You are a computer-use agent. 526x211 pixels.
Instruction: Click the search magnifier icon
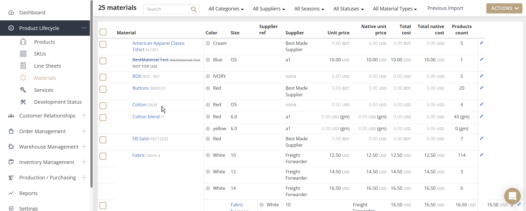click(x=194, y=9)
